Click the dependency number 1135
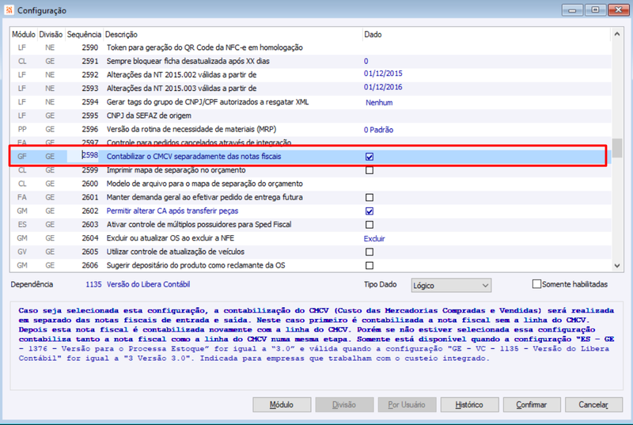The width and height of the screenshot is (633, 425). [93, 285]
